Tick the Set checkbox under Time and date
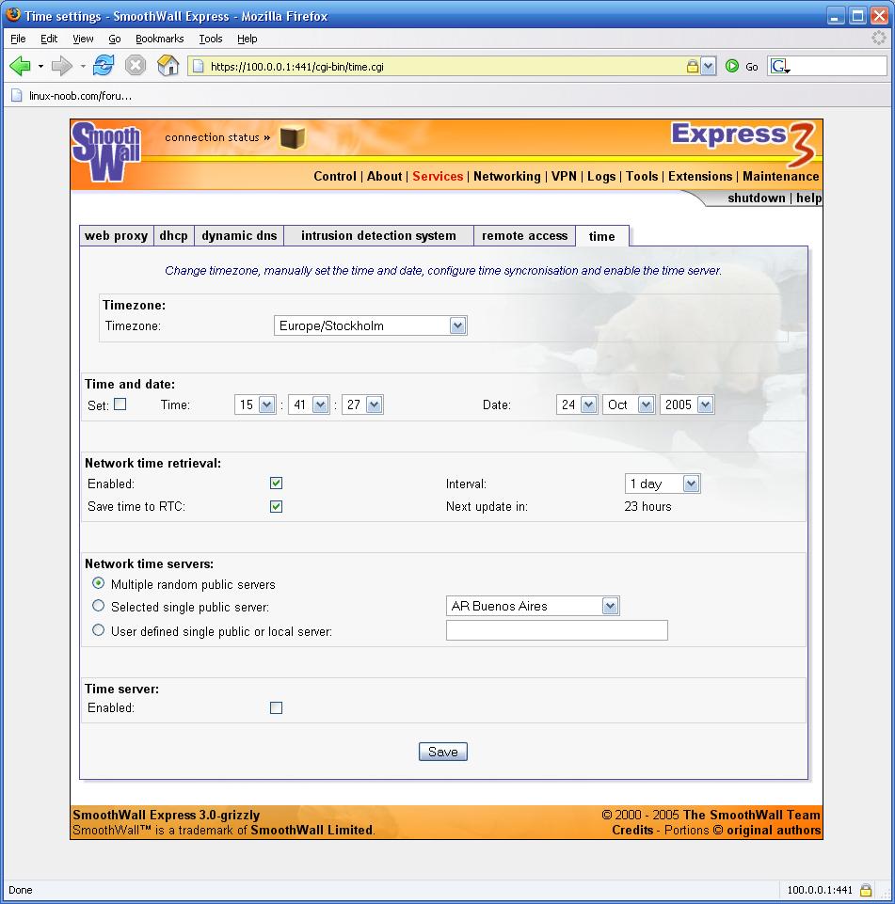The image size is (895, 904). pos(120,404)
